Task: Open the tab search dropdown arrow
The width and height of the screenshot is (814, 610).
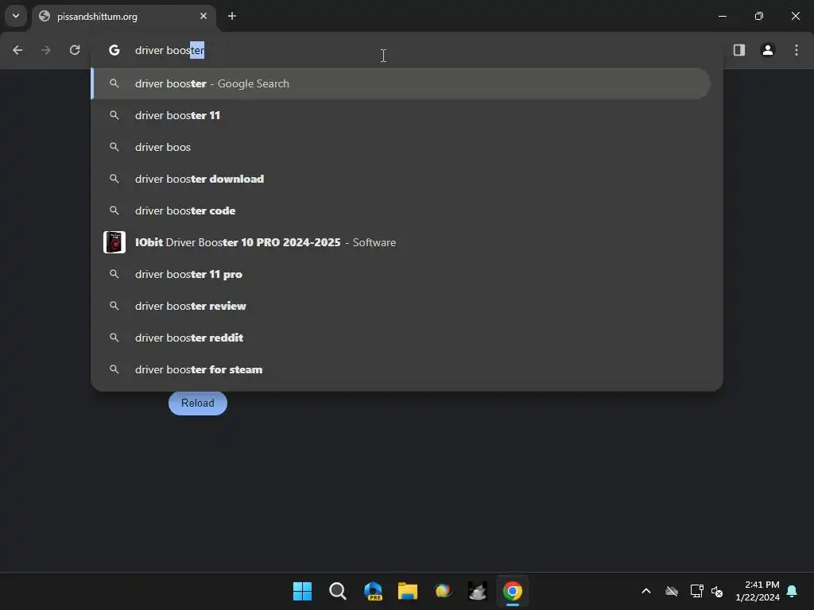Action: point(16,16)
